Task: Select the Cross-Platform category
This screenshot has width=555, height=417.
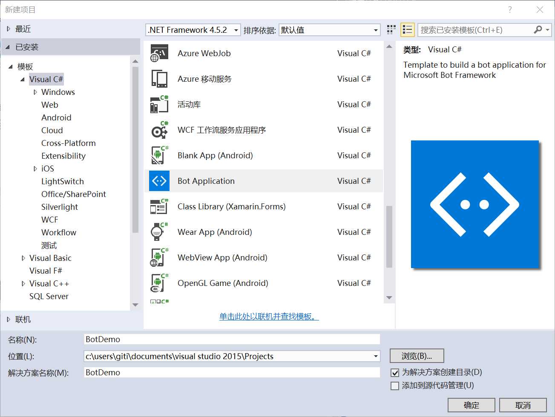Action: coord(69,143)
